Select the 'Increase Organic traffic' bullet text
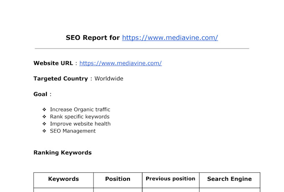 (x=80, y=110)
